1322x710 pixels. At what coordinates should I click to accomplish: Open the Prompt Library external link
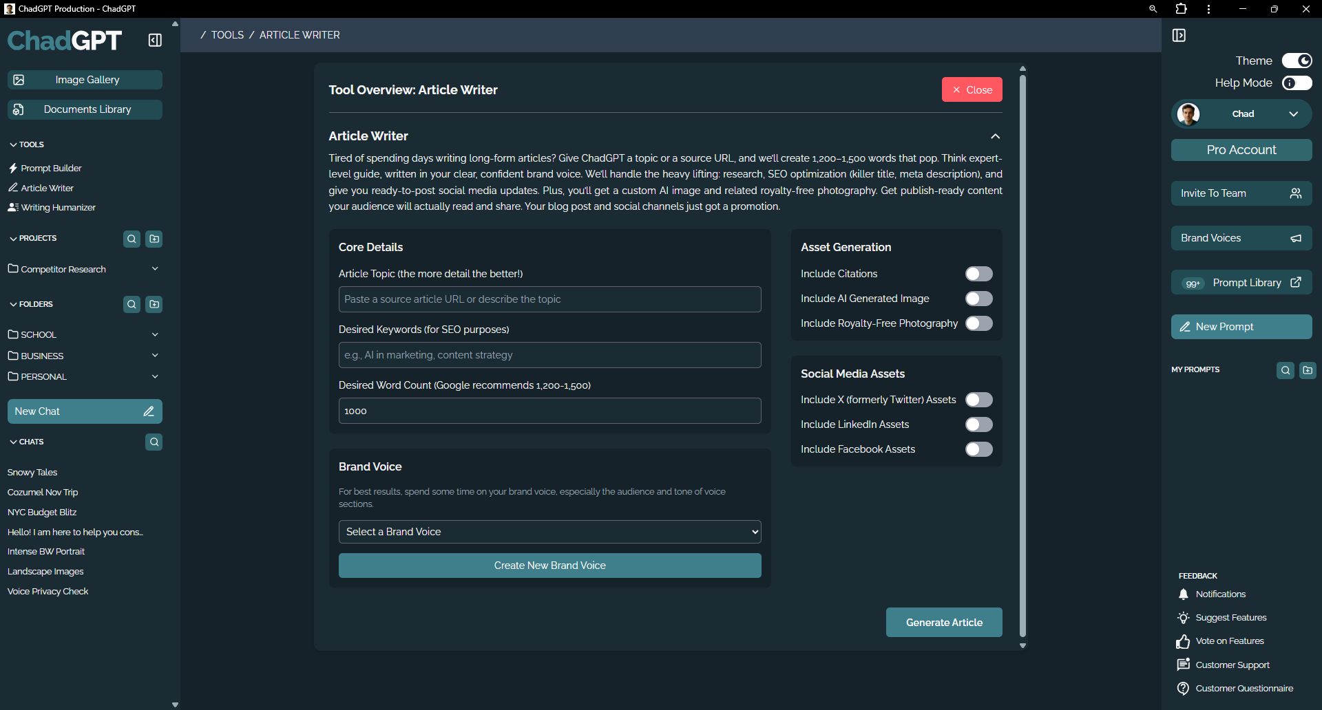pos(1297,282)
